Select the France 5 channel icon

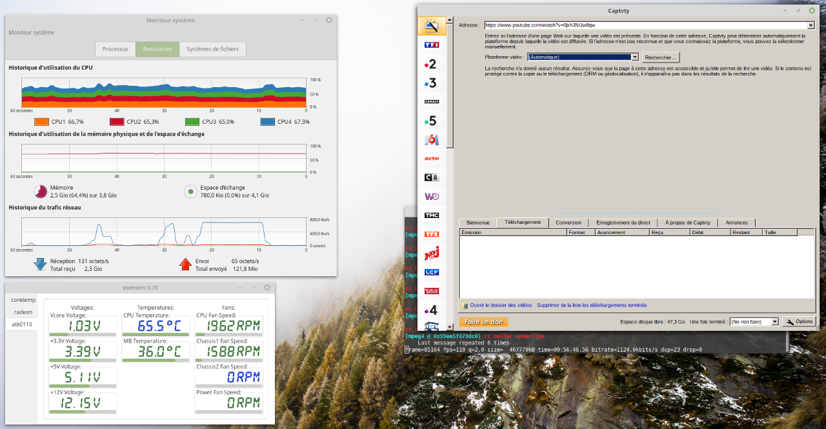[x=432, y=121]
